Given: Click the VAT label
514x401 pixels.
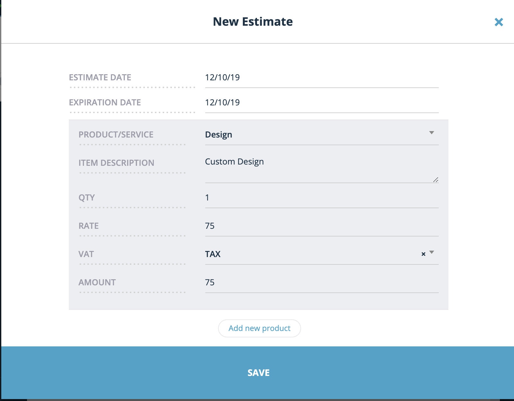Looking at the screenshot, I should tap(86, 254).
